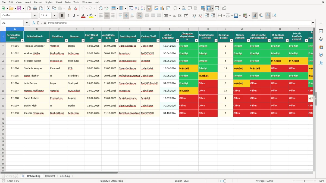Open the Font Name dropdown arrow
326x183 pixels.
click(x=35, y=16)
